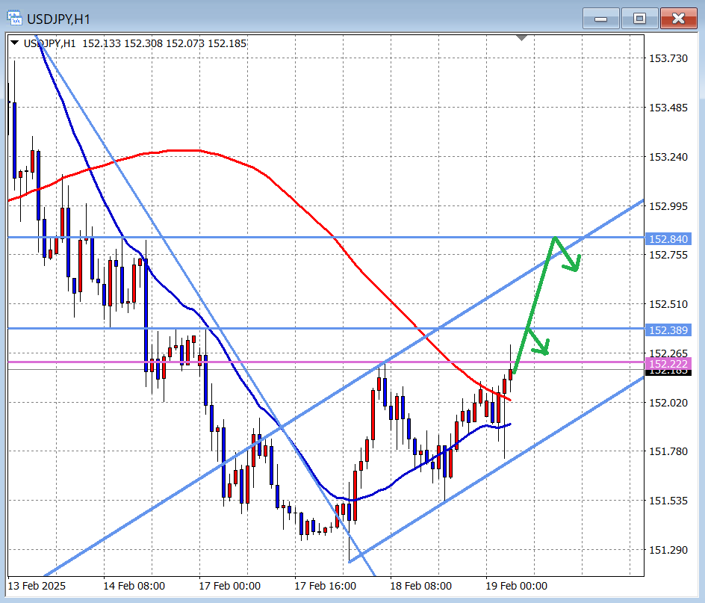The height and width of the screenshot is (603, 705).
Task: Click the chart window icon in title bar
Action: [x=13, y=18]
